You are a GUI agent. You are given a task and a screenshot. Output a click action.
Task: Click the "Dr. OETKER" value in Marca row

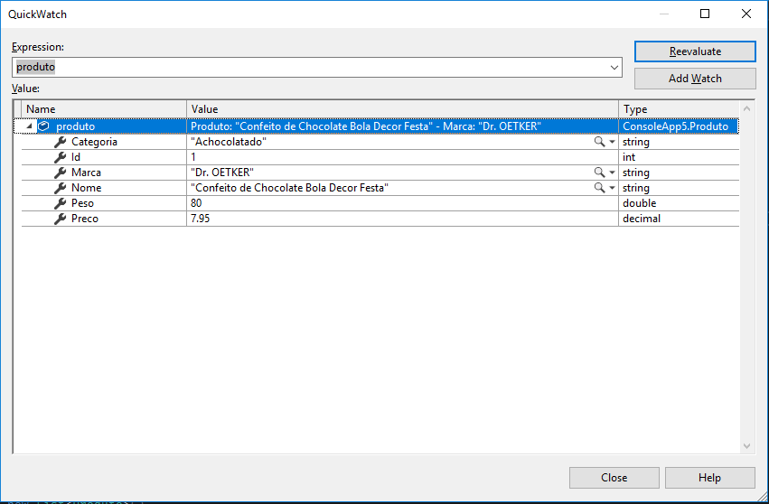point(222,173)
